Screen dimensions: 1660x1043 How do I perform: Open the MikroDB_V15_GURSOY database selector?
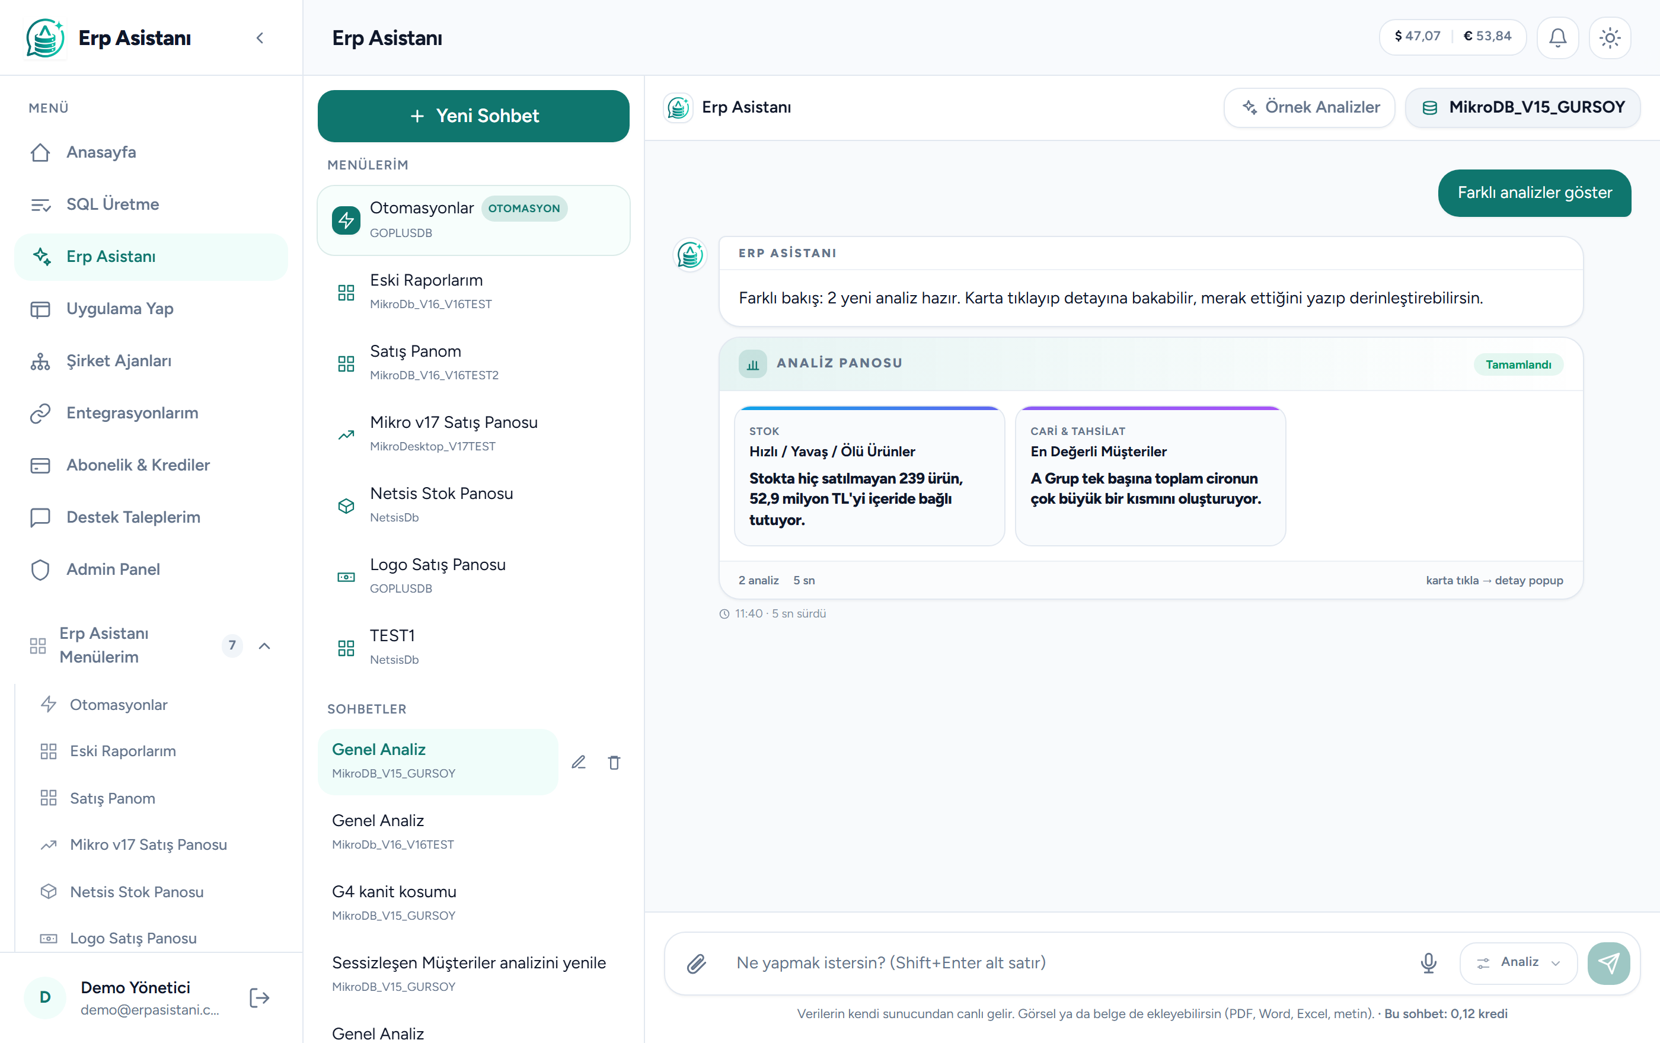click(x=1523, y=108)
